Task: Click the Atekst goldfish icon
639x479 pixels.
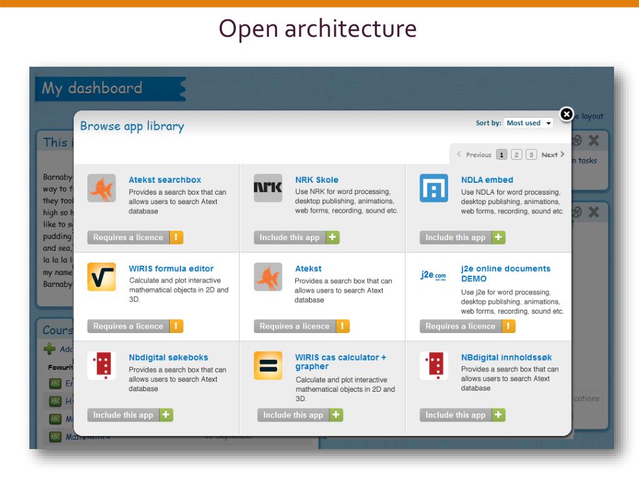Action: click(268, 277)
